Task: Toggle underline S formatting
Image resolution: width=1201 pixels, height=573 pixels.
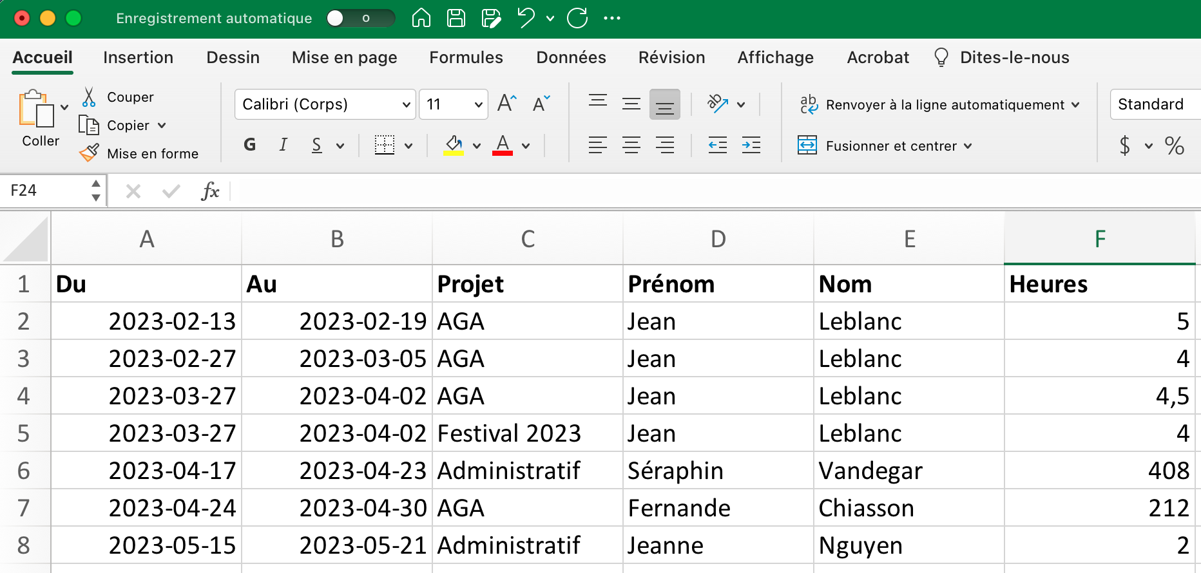Action: click(316, 145)
